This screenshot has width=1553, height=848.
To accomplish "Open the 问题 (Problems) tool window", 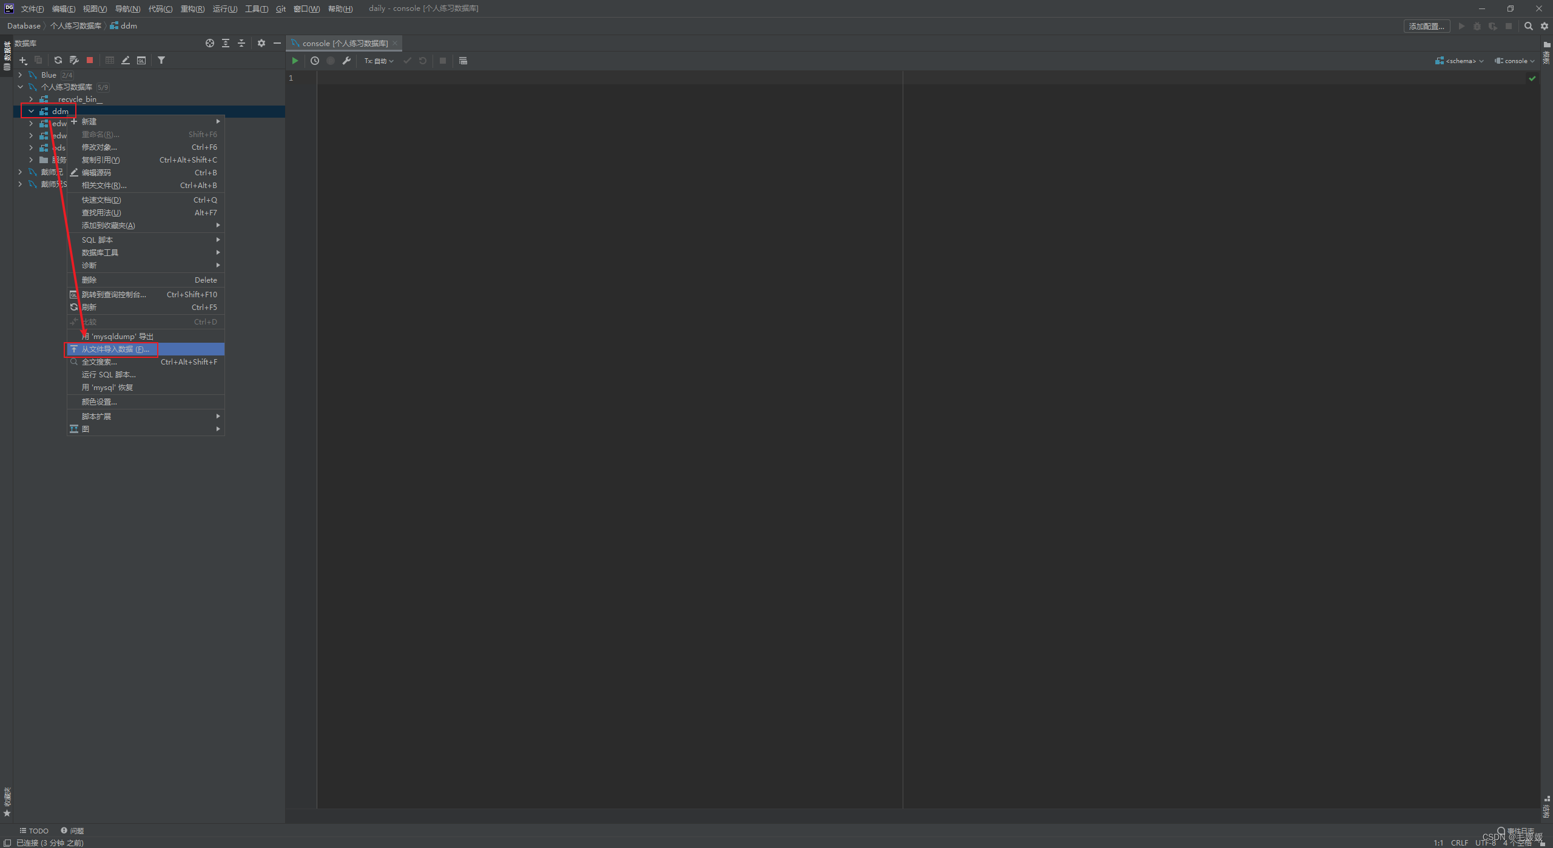I will [x=72, y=830].
